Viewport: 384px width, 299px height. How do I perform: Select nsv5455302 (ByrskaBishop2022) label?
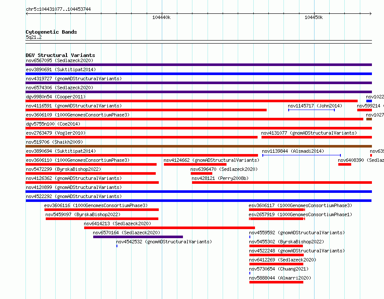(286, 242)
